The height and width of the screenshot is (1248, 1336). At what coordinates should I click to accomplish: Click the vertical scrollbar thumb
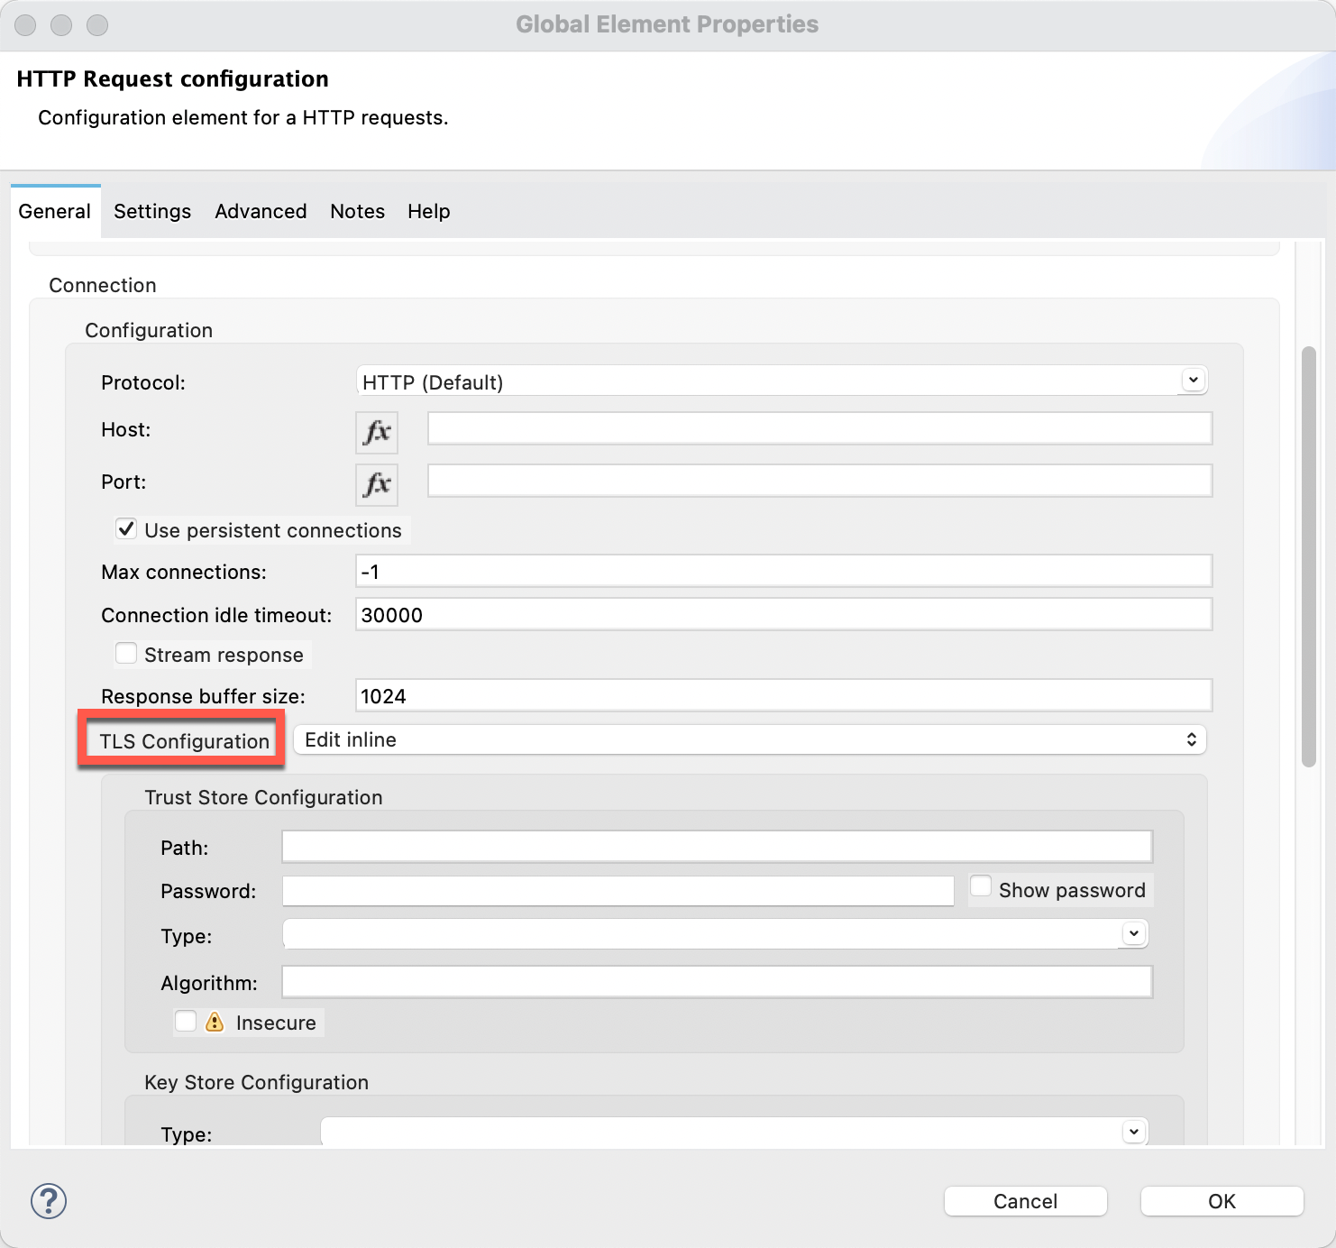[x=1309, y=556]
